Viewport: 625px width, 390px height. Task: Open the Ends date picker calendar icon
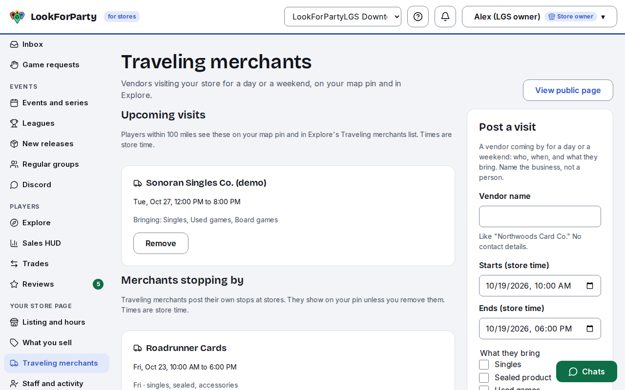590,329
